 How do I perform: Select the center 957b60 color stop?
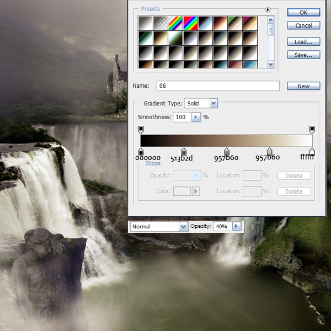tap(227, 151)
